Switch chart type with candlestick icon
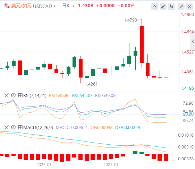 tap(171, 7)
